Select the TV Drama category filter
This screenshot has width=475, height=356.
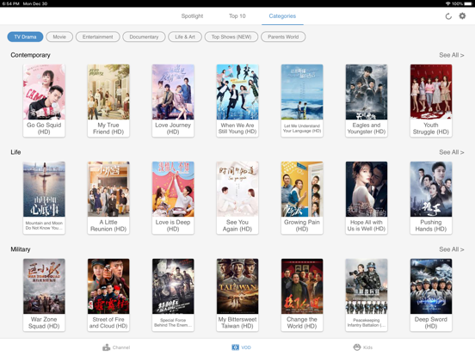click(x=25, y=37)
